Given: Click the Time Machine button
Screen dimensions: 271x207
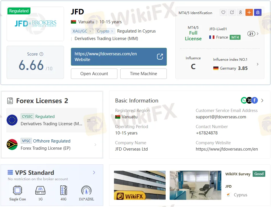Looking at the screenshot, I should tap(143, 74).
